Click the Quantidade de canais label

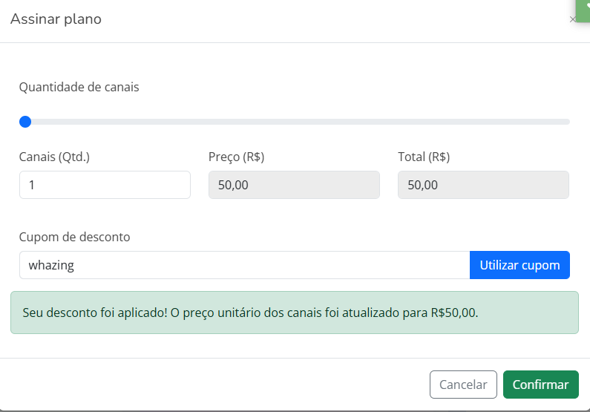point(79,87)
